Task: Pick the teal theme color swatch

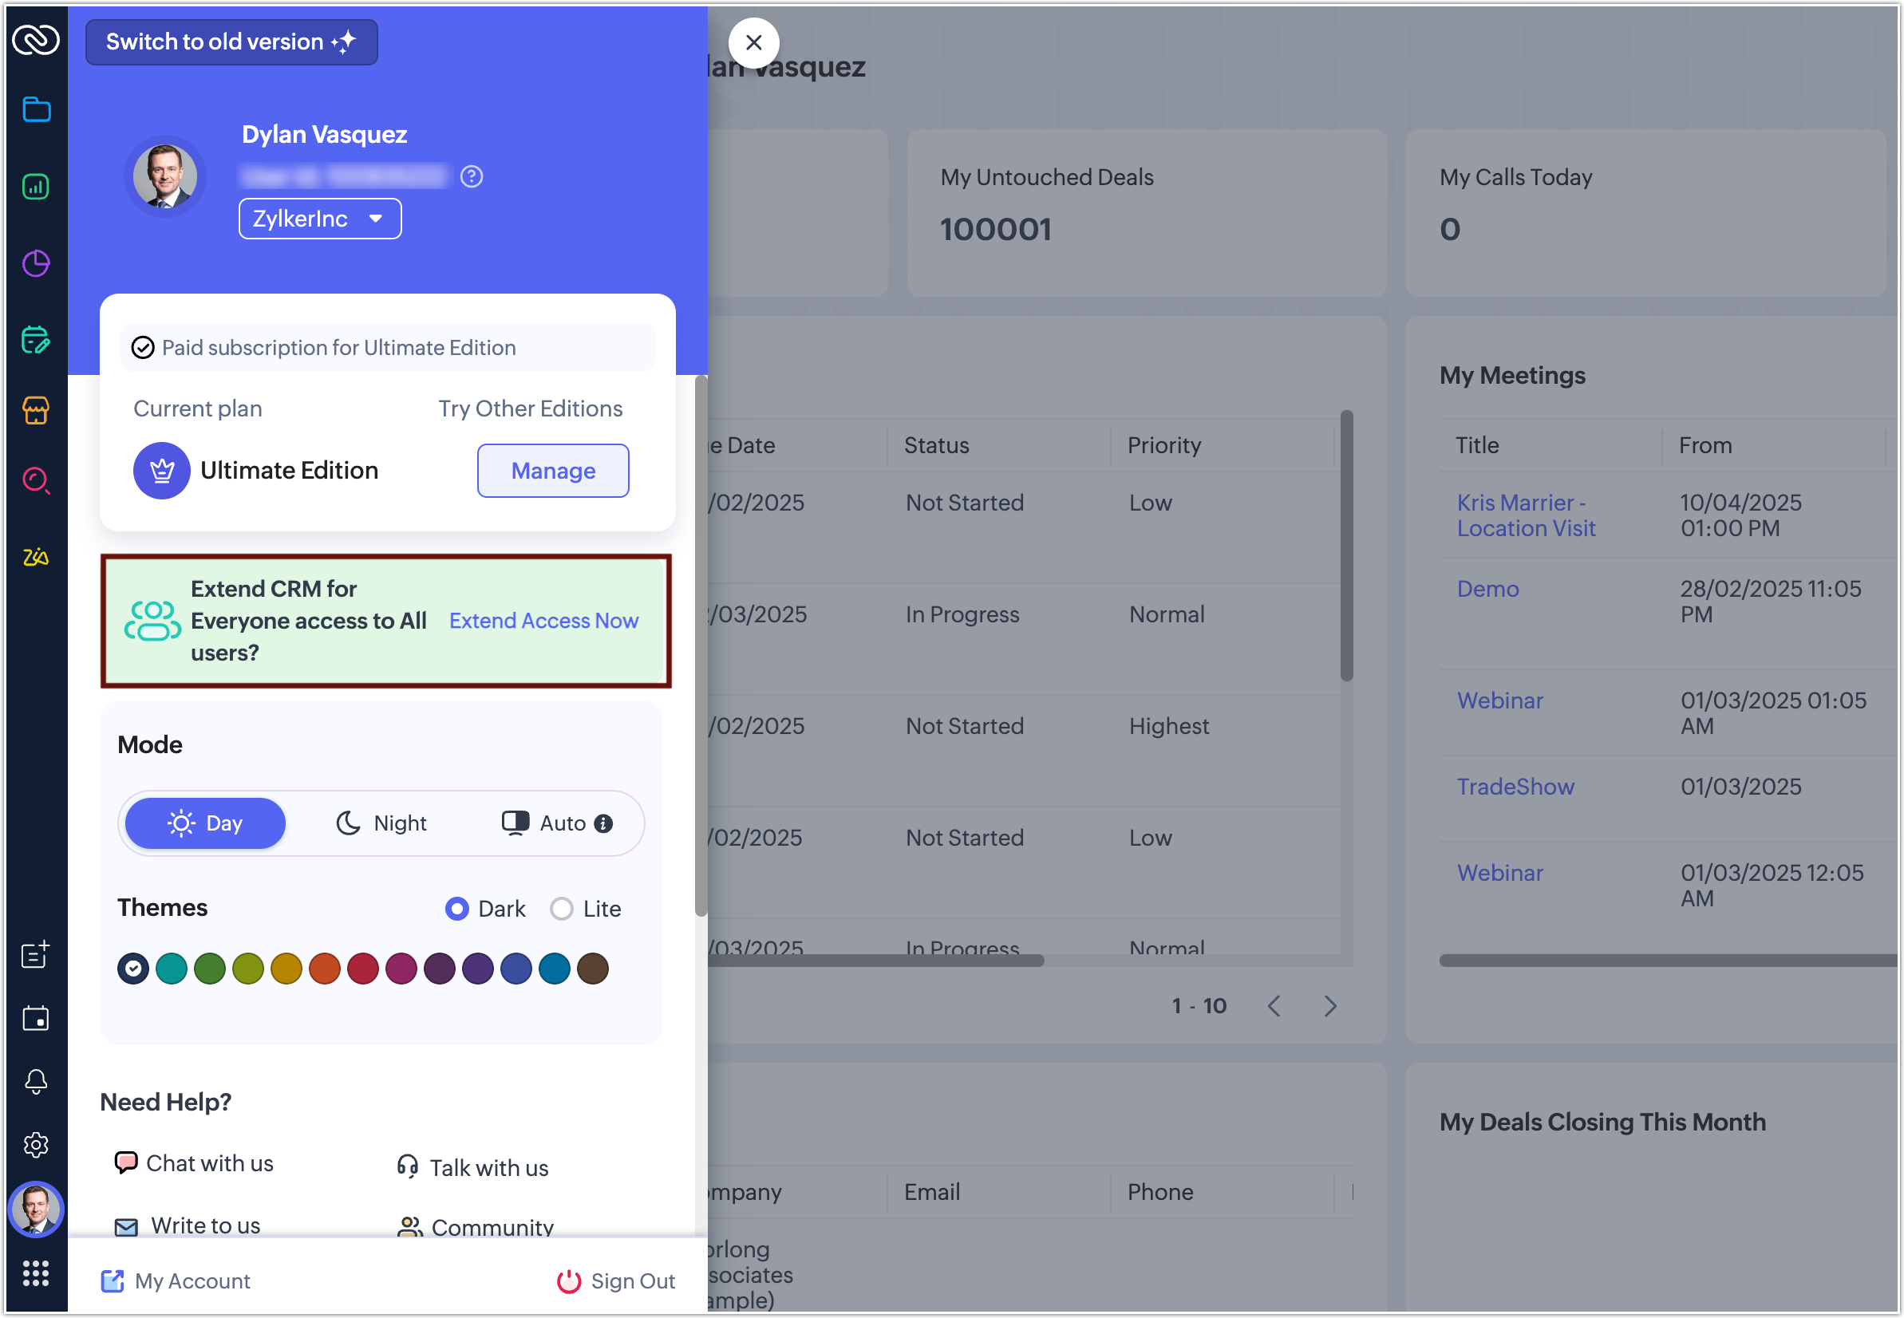Action: point(172,969)
